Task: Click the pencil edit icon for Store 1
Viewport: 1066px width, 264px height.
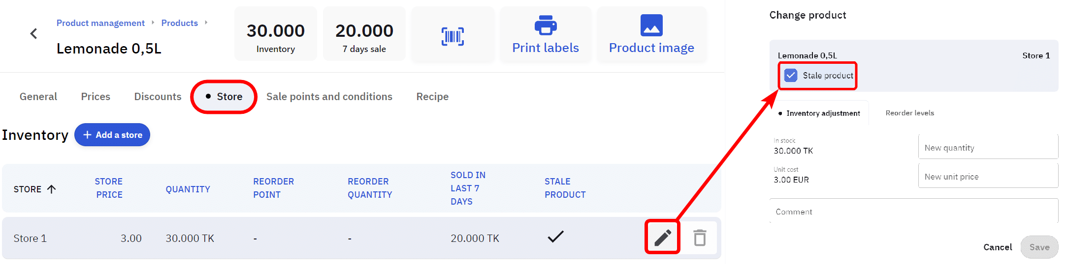Action: tap(663, 238)
